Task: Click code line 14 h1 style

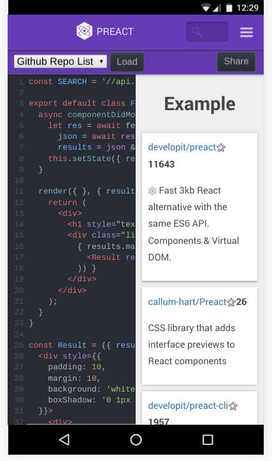Action: [x=101, y=224]
